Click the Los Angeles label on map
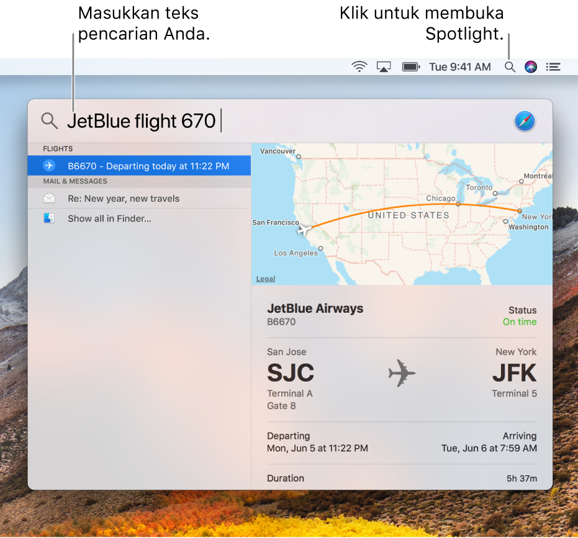This screenshot has height=538, width=578. click(x=296, y=253)
